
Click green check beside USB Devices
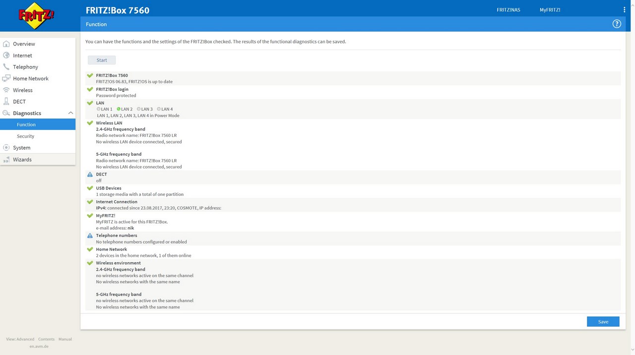[90, 188]
